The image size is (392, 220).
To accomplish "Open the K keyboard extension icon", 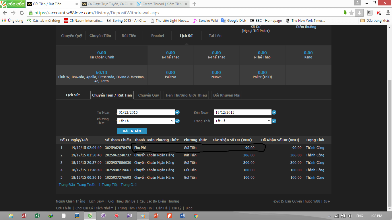I will [370, 13].
